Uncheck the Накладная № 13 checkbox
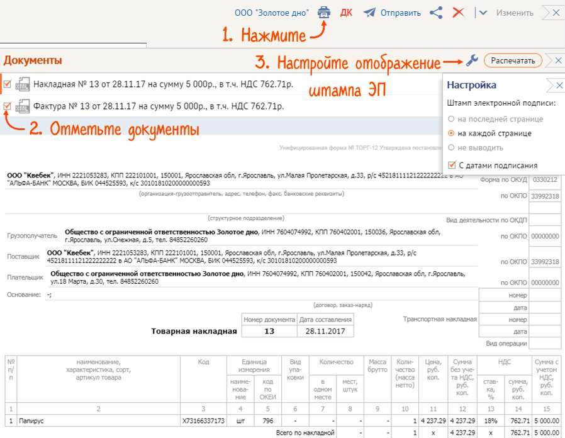Image resolution: width=565 pixels, height=438 pixels. [7, 84]
